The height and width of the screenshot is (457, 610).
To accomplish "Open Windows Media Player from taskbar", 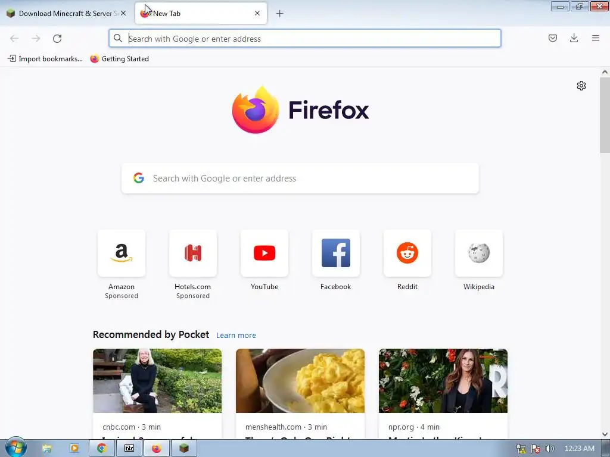I will click(x=74, y=449).
